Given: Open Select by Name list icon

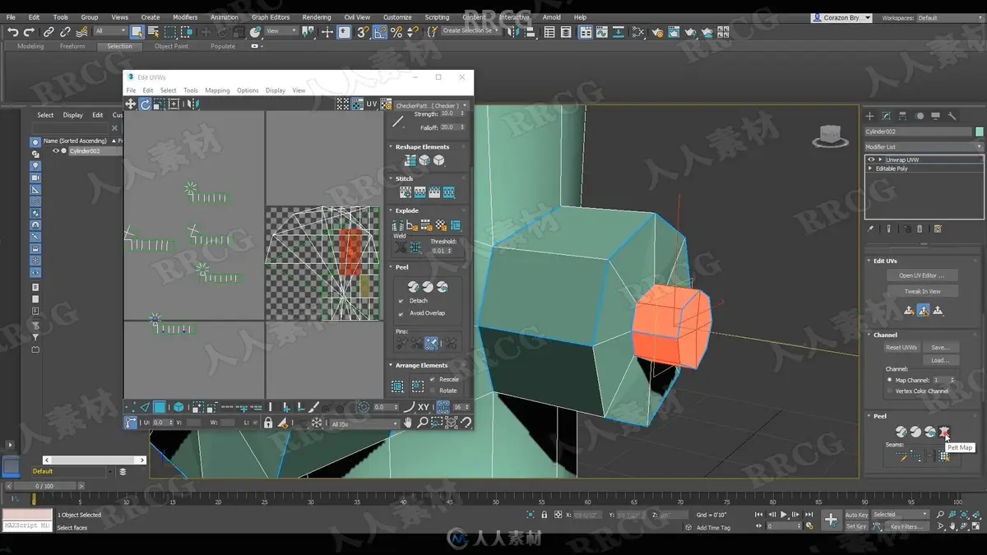Looking at the screenshot, I should tap(153, 32).
